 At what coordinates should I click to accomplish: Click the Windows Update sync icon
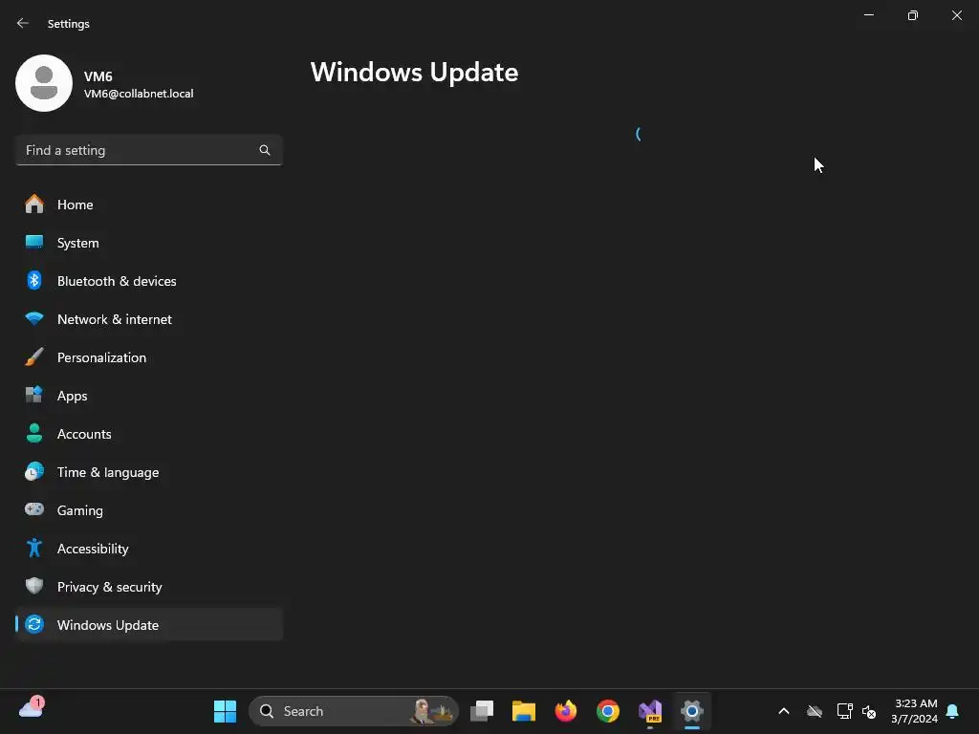point(34,624)
